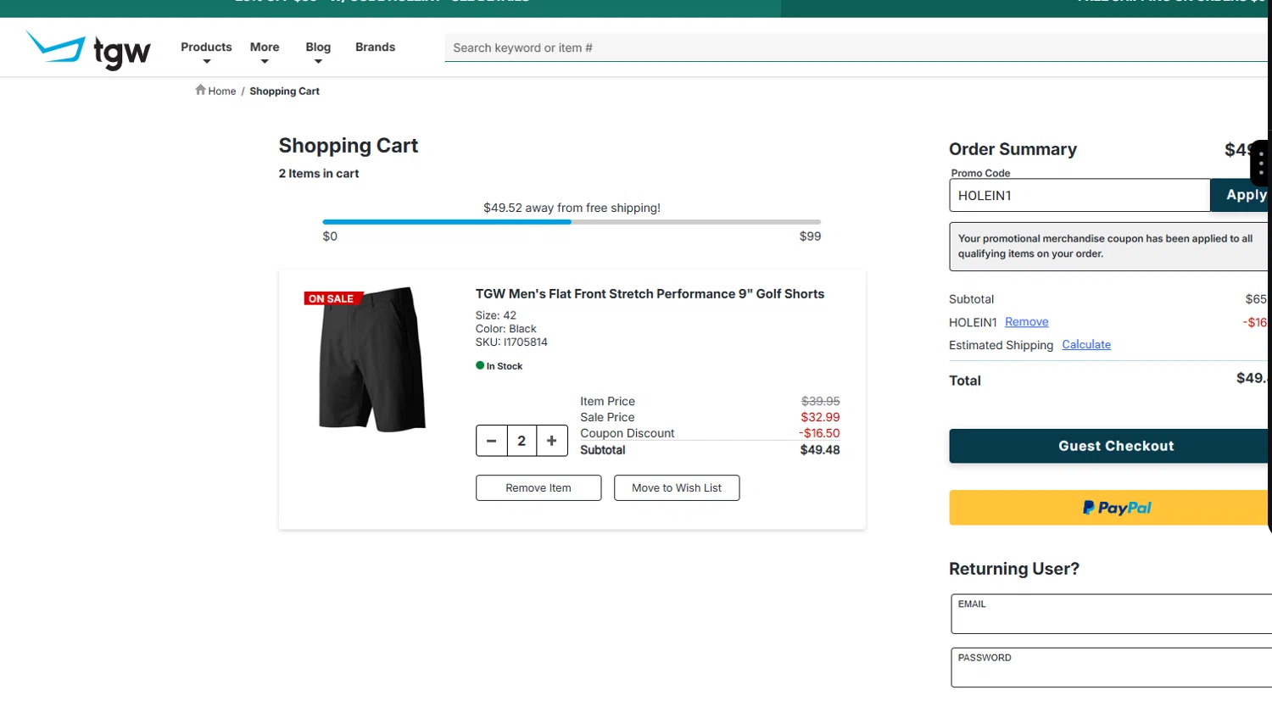The width and height of the screenshot is (1272, 701).
Task: Open the Products menu
Action: pyautogui.click(x=206, y=47)
